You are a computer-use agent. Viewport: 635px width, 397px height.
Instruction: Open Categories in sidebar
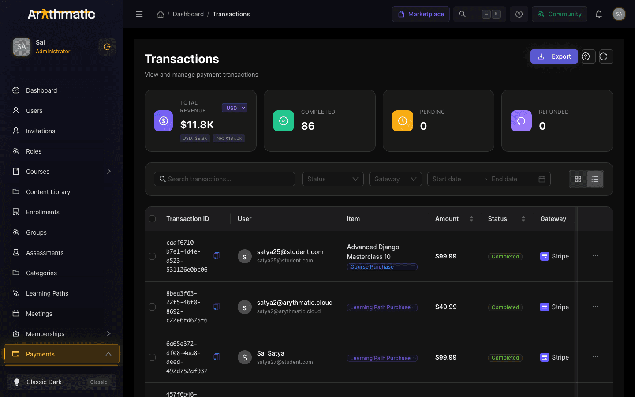tap(62, 273)
